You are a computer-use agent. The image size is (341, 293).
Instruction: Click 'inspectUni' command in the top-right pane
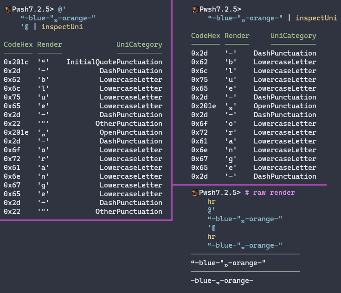pos(316,18)
